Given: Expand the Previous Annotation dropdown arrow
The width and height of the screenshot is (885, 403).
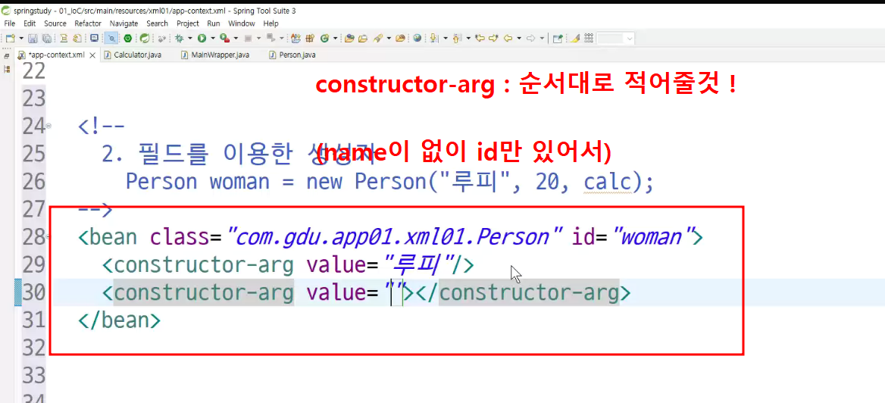Looking at the screenshot, I should point(468,39).
